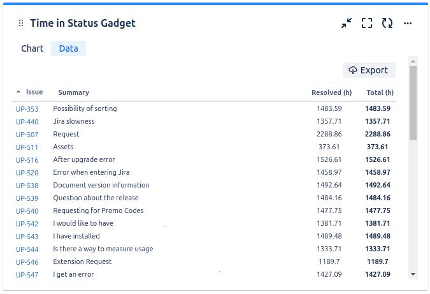
Task: Select the Data tab
Action: pyautogui.click(x=68, y=48)
